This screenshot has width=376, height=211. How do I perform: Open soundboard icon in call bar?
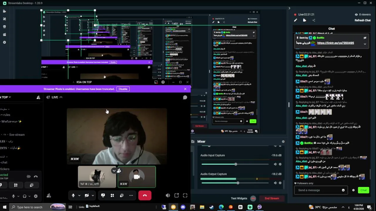122,195
